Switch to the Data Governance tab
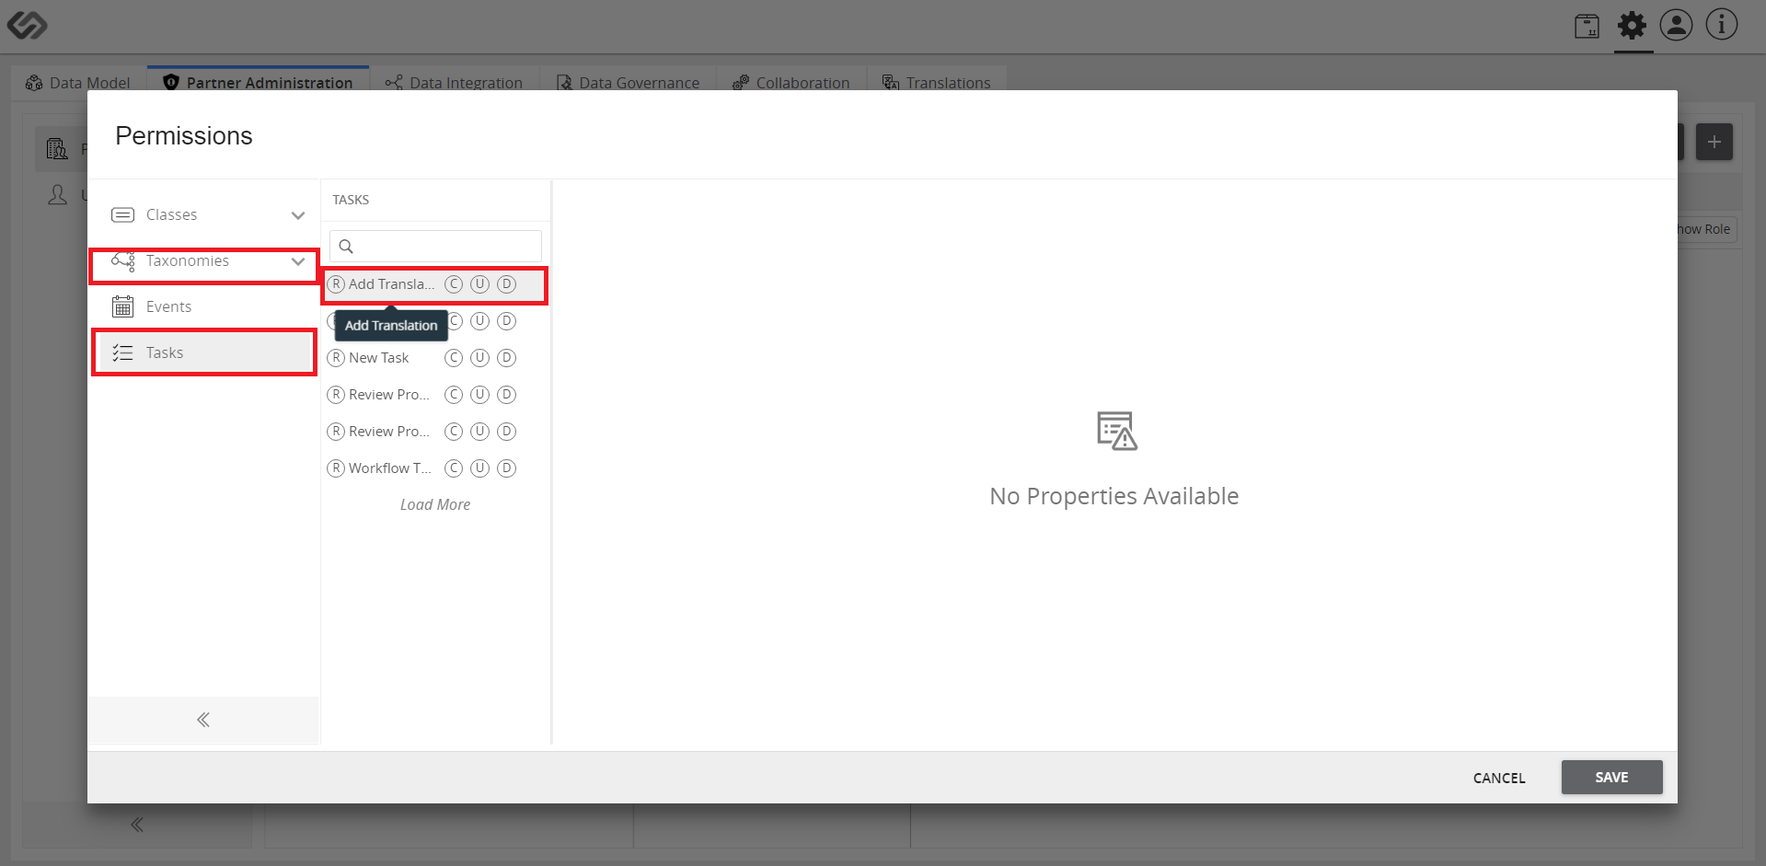 pos(629,82)
